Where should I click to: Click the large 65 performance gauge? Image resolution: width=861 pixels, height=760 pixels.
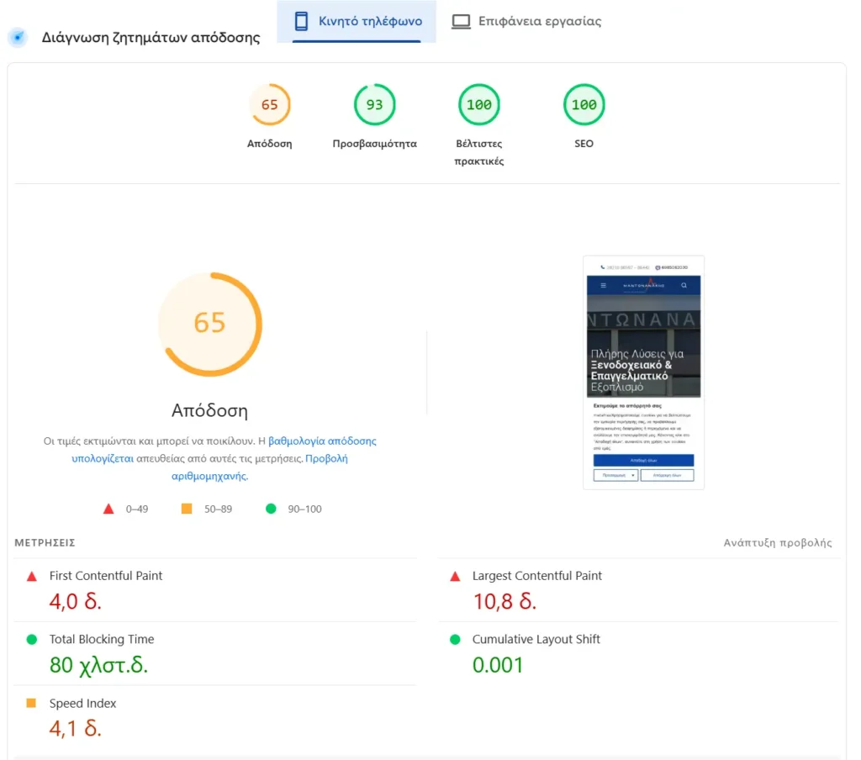tap(209, 324)
